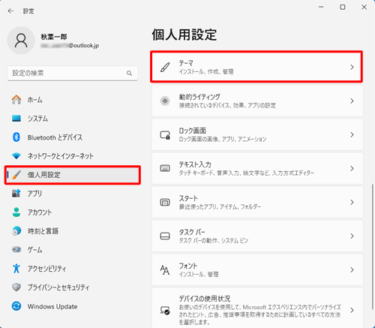This screenshot has width=375, height=328.
Task: Click the フォント AA icon
Action: tap(165, 269)
